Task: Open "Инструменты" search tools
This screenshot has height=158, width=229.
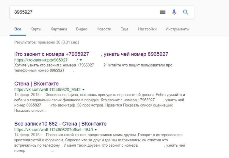Action: coord(178,29)
